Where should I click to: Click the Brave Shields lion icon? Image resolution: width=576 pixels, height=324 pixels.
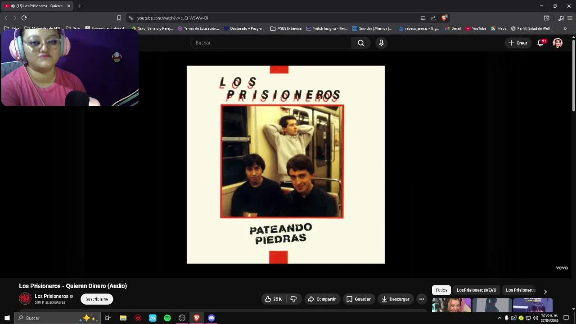tap(444, 18)
